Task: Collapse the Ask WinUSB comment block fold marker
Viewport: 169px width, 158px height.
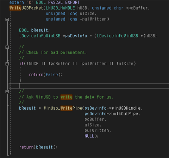Action: pyautogui.click(x=7, y=92)
